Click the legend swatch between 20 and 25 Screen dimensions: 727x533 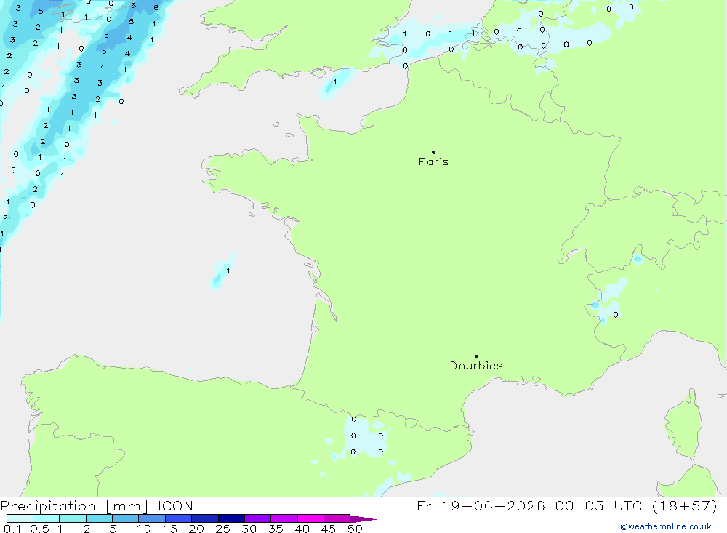204,518
